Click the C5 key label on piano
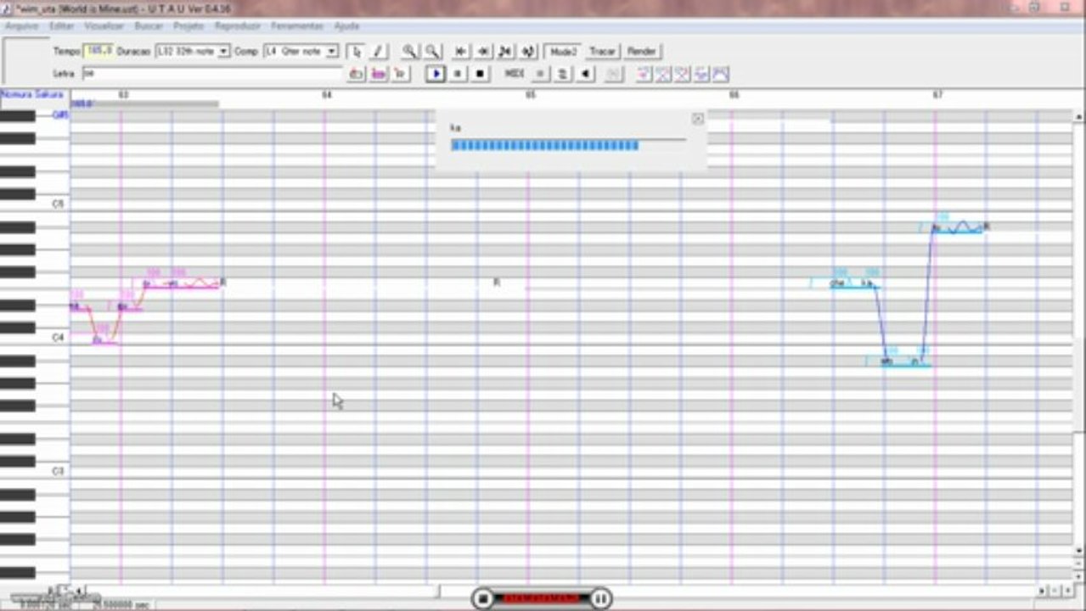 tap(58, 205)
